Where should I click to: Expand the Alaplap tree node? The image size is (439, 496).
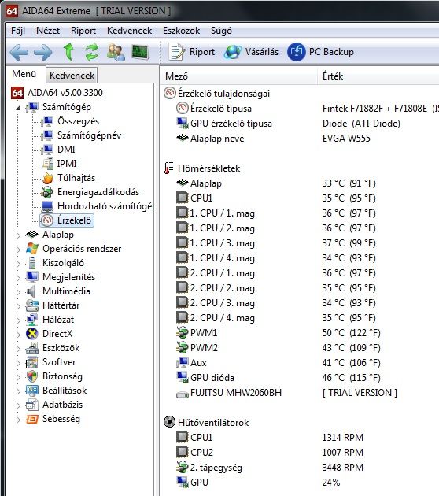pos(18,235)
